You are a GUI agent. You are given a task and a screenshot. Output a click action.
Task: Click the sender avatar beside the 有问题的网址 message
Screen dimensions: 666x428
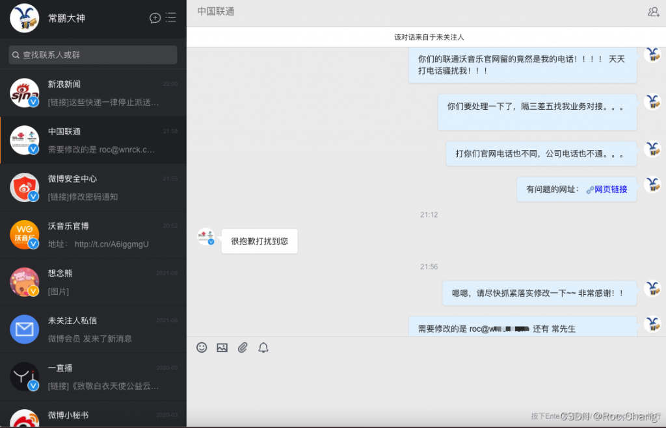pos(652,184)
